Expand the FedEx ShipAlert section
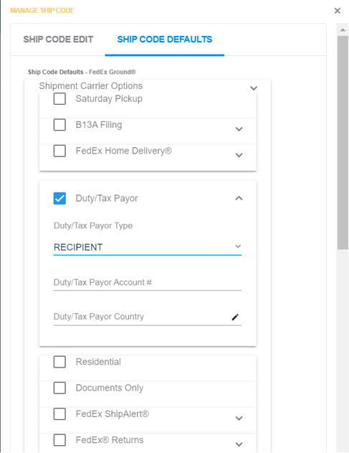The image size is (349, 453). 239,419
